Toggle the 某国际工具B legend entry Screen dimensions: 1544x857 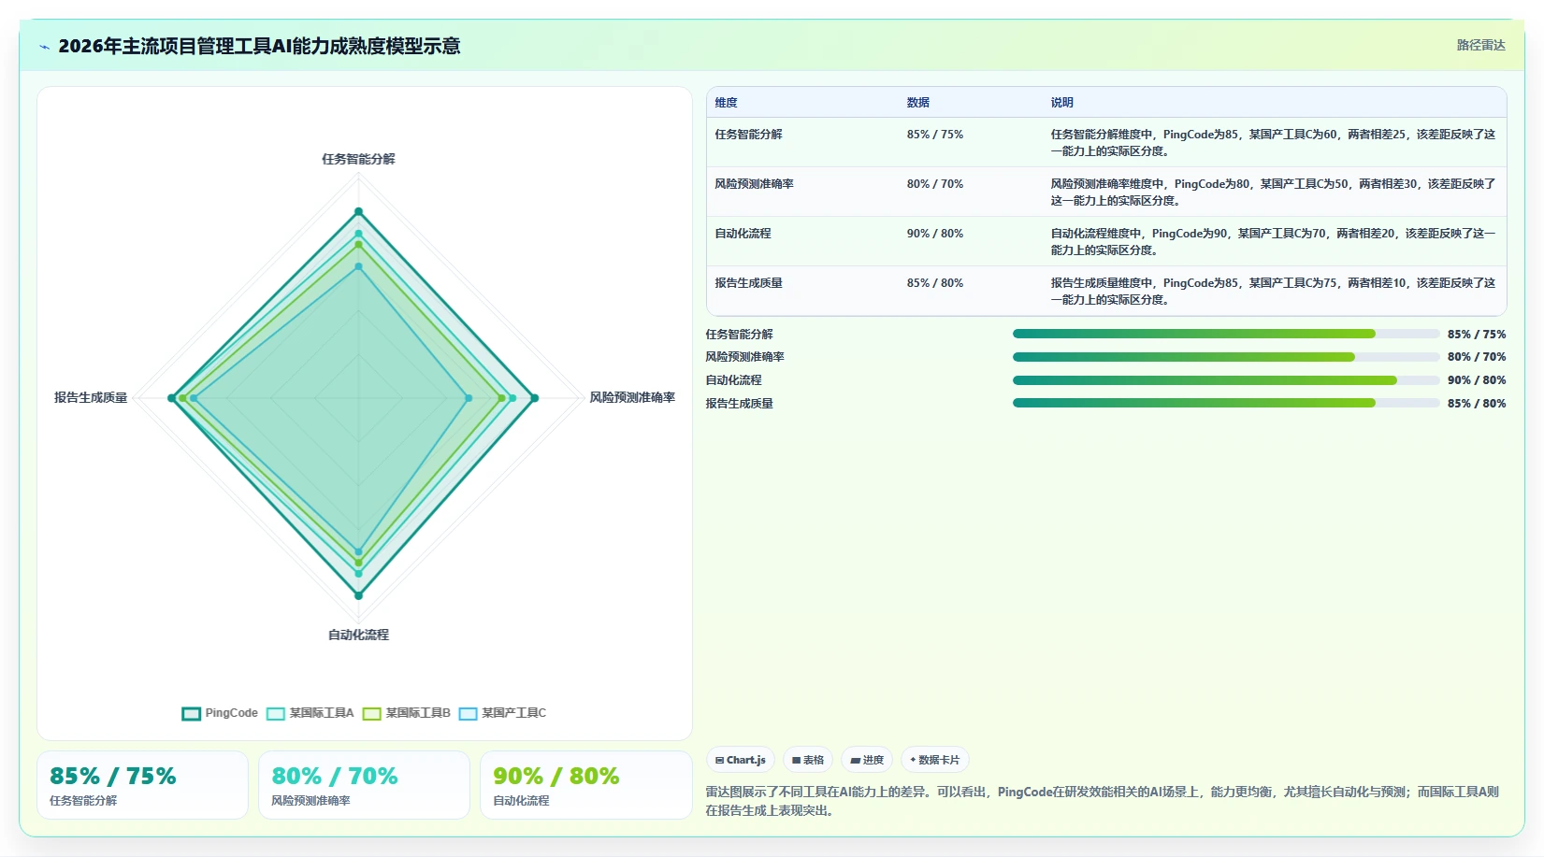(x=407, y=713)
